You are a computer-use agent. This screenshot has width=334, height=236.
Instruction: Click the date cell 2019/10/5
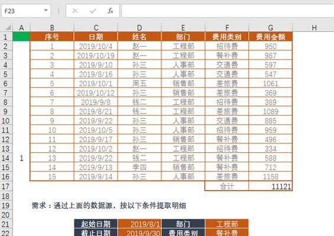[96, 130]
